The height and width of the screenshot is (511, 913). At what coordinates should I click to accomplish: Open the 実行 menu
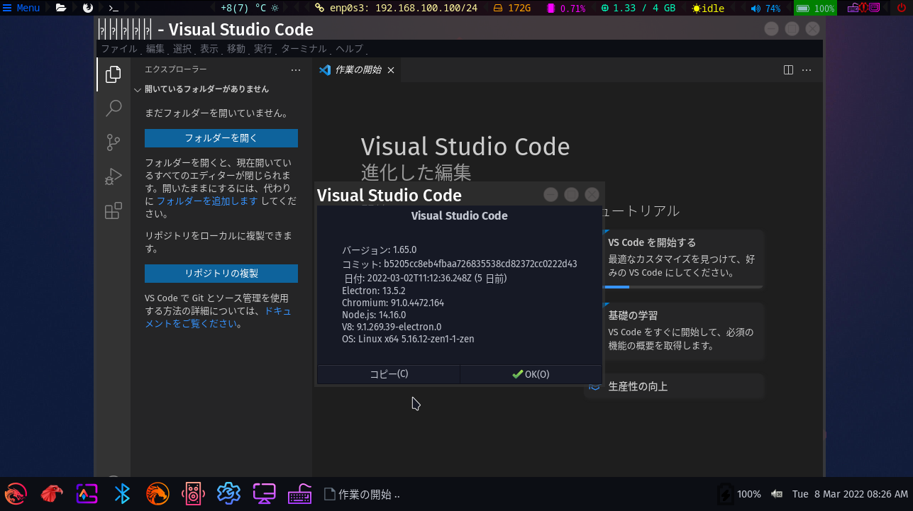click(x=263, y=49)
